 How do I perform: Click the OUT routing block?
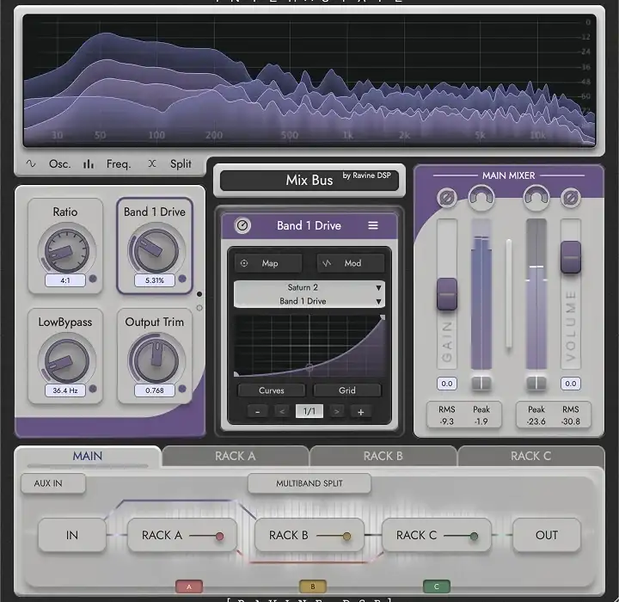tap(547, 535)
